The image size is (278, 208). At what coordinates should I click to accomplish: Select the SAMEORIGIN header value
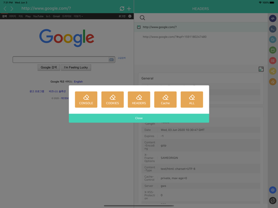click(169, 158)
